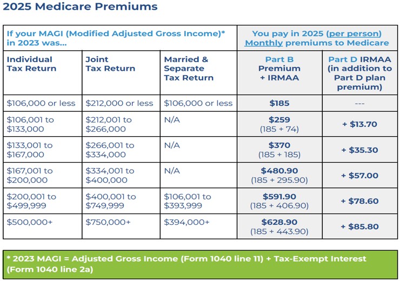Click the 'Part D IRMAA' column header
This screenshot has height=281, width=400.
360,72
